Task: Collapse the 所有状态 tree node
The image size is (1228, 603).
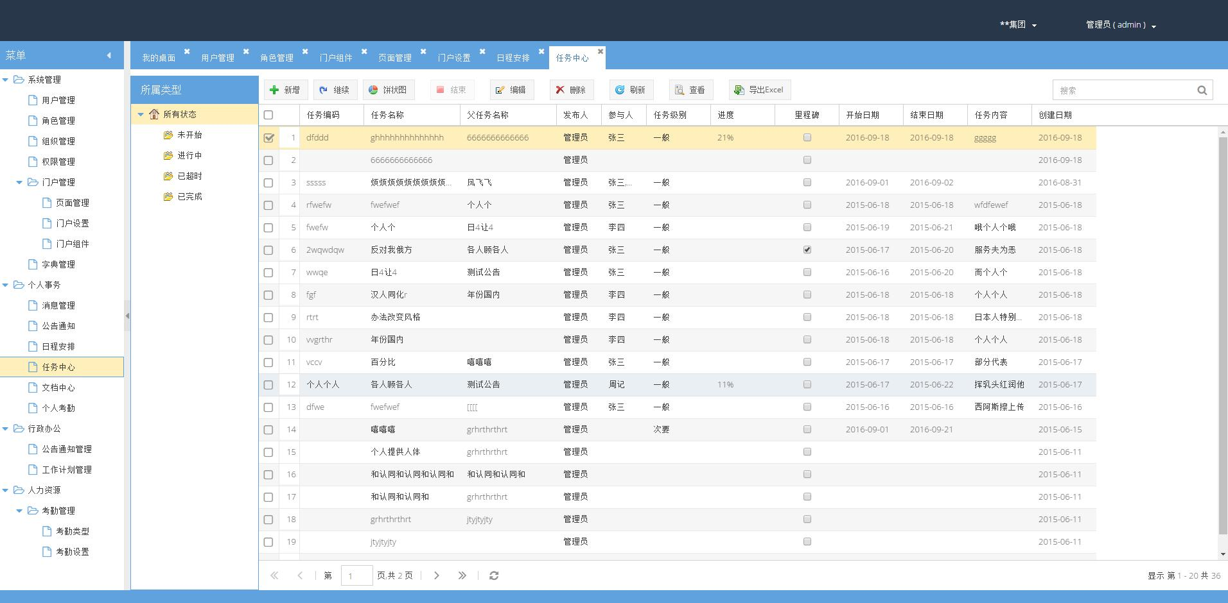Action: tap(141, 114)
